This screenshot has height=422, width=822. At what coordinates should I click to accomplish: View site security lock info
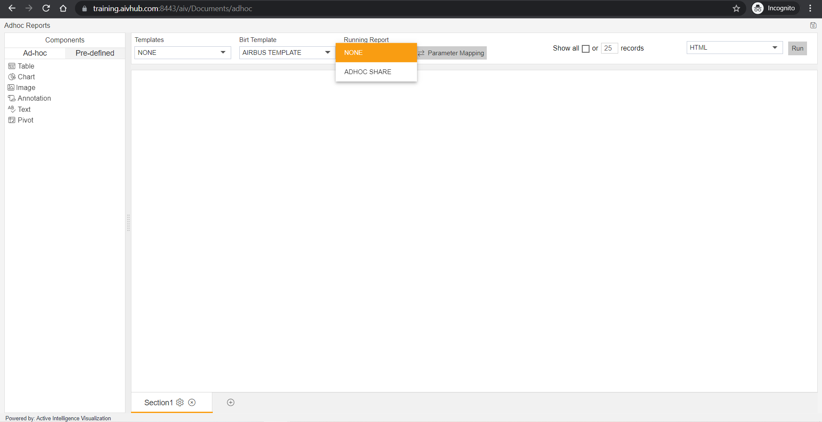pos(84,9)
